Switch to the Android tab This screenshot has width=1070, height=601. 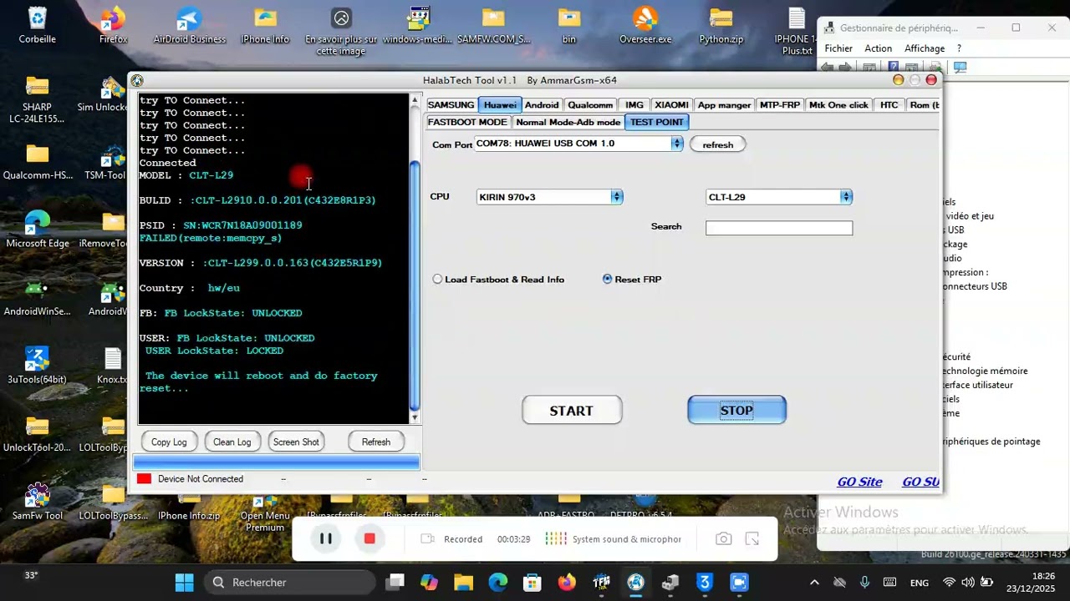click(x=542, y=105)
